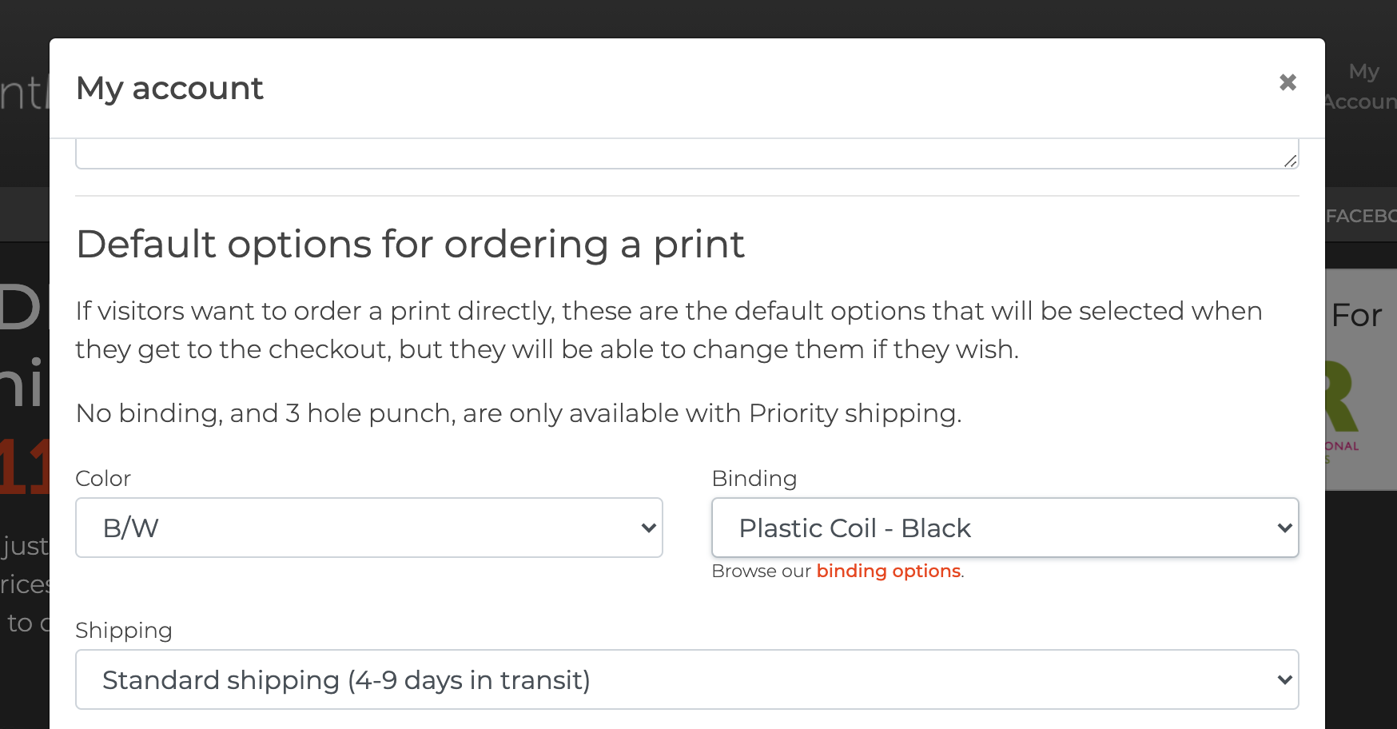Click the textarea resize handle grip

click(x=1290, y=161)
